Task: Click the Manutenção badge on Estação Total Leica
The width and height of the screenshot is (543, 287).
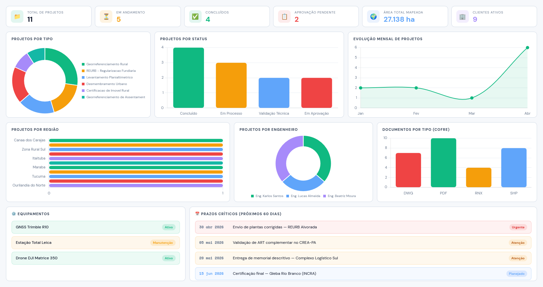Action: pyautogui.click(x=163, y=243)
